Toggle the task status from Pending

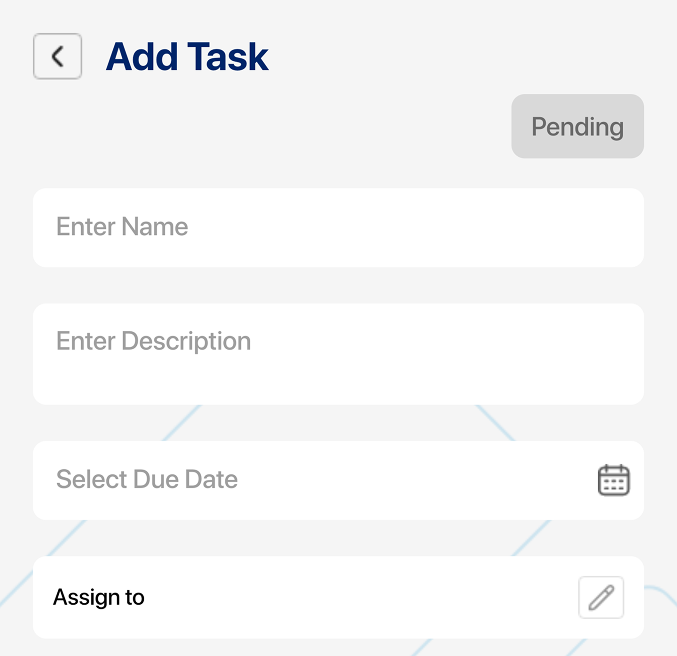(577, 126)
